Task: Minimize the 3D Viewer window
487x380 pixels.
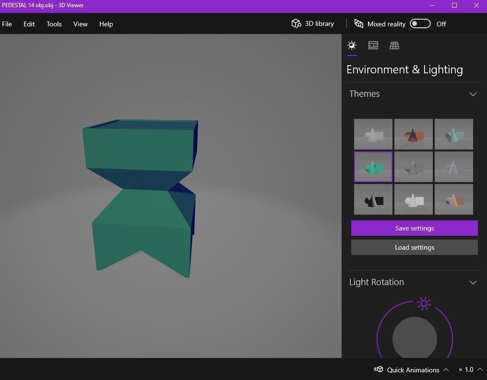Action: [x=432, y=5]
